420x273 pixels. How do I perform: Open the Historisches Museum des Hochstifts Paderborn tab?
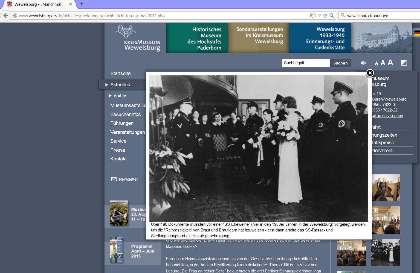pos(197,38)
